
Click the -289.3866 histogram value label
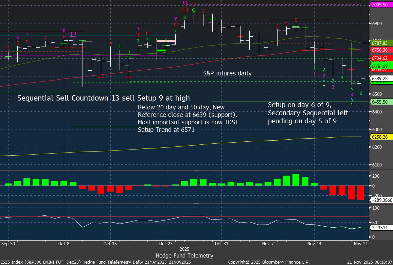[x=381, y=200]
